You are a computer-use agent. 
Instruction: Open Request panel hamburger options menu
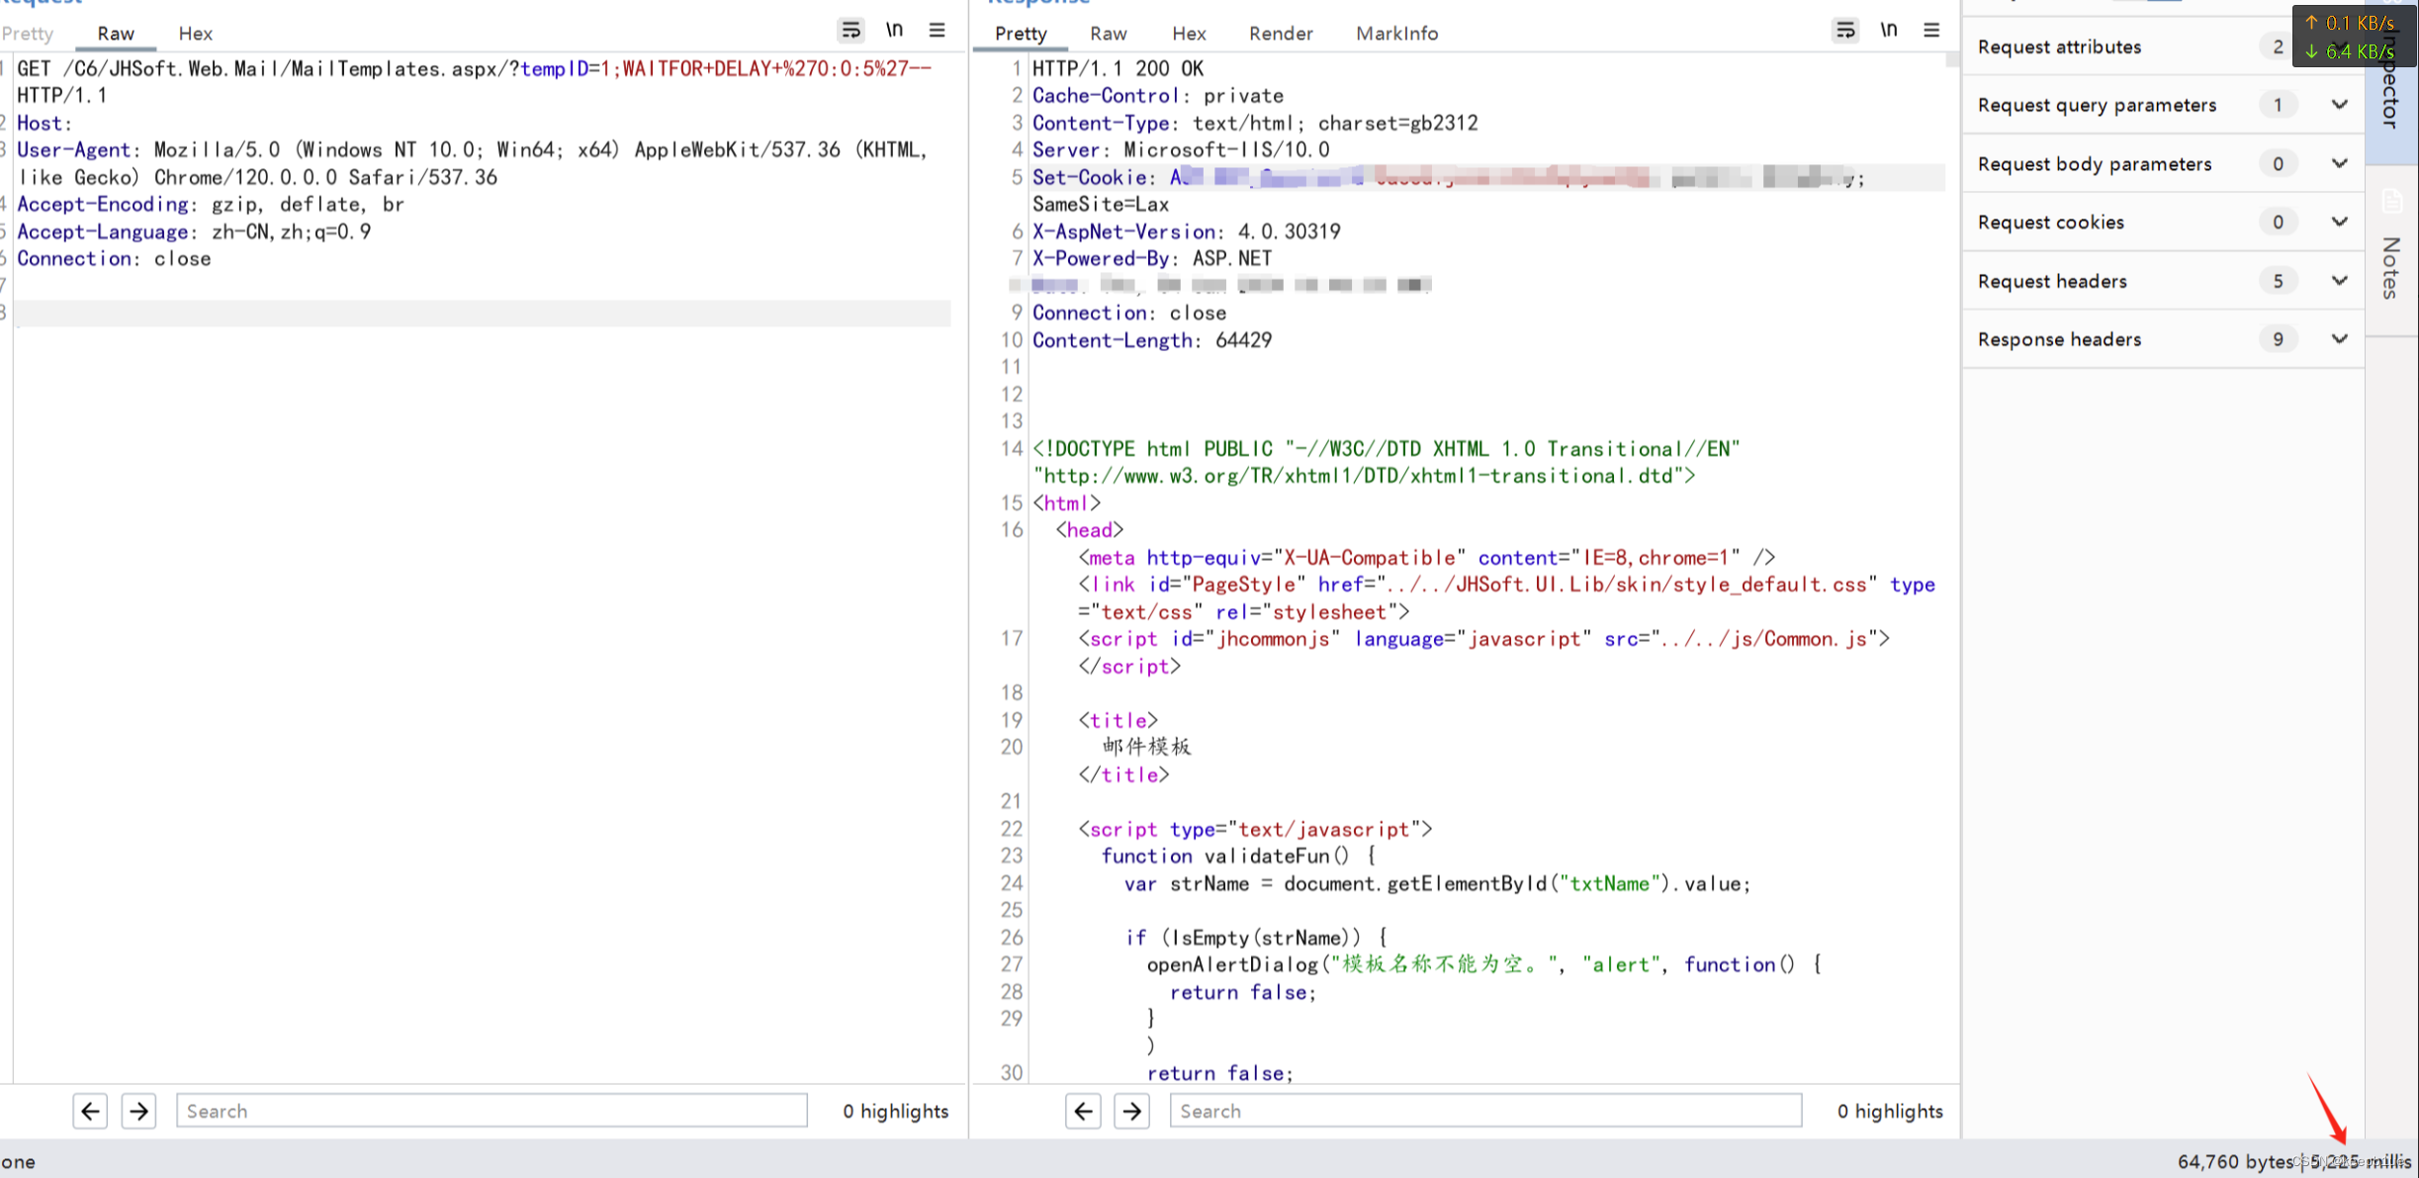937,31
